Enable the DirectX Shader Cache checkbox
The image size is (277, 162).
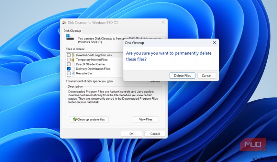(x=69, y=64)
